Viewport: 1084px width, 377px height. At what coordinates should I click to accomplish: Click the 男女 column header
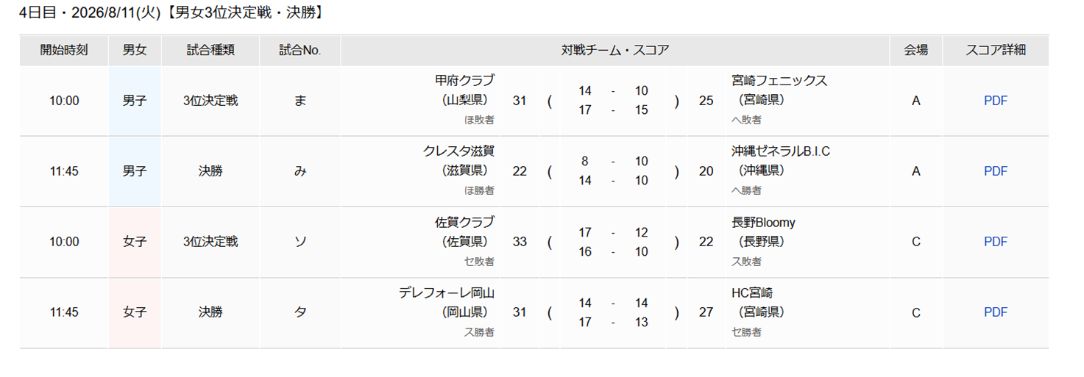click(x=135, y=51)
